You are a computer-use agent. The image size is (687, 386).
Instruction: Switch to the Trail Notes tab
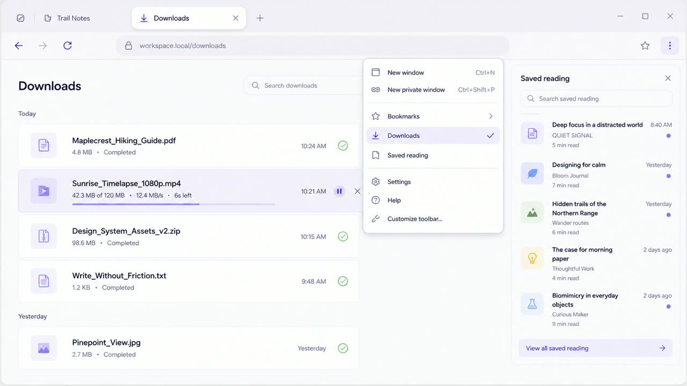tap(68, 18)
